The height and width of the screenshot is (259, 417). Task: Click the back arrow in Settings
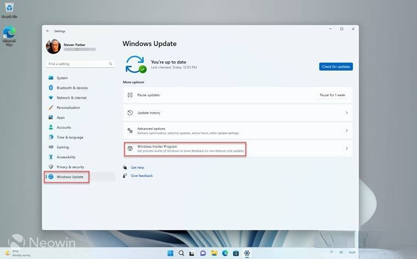pos(48,31)
